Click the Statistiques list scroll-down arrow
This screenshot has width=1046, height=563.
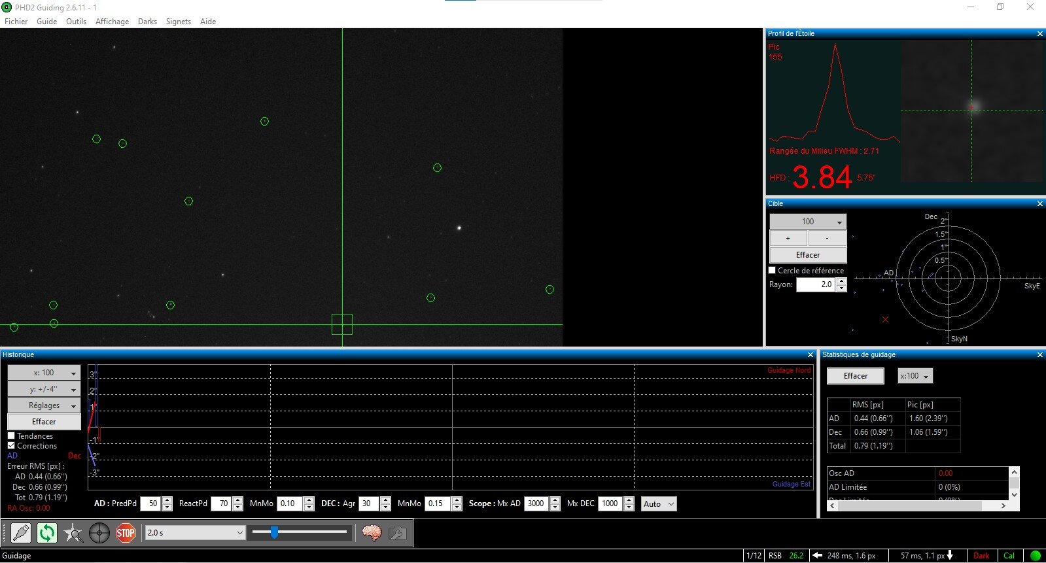(x=1015, y=495)
